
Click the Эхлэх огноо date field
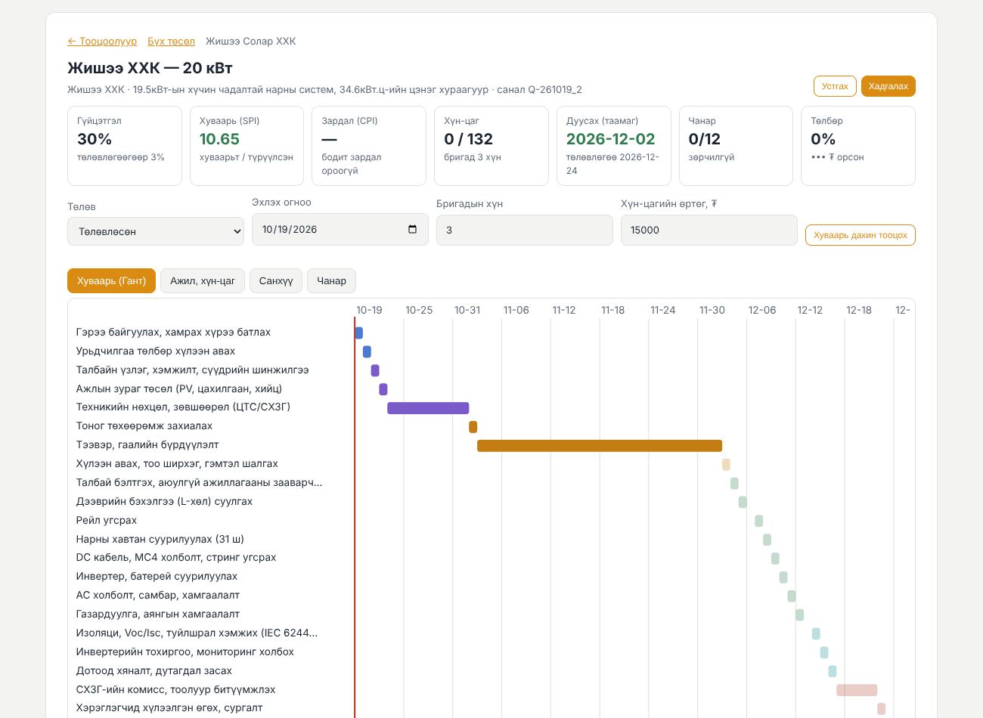pos(340,229)
